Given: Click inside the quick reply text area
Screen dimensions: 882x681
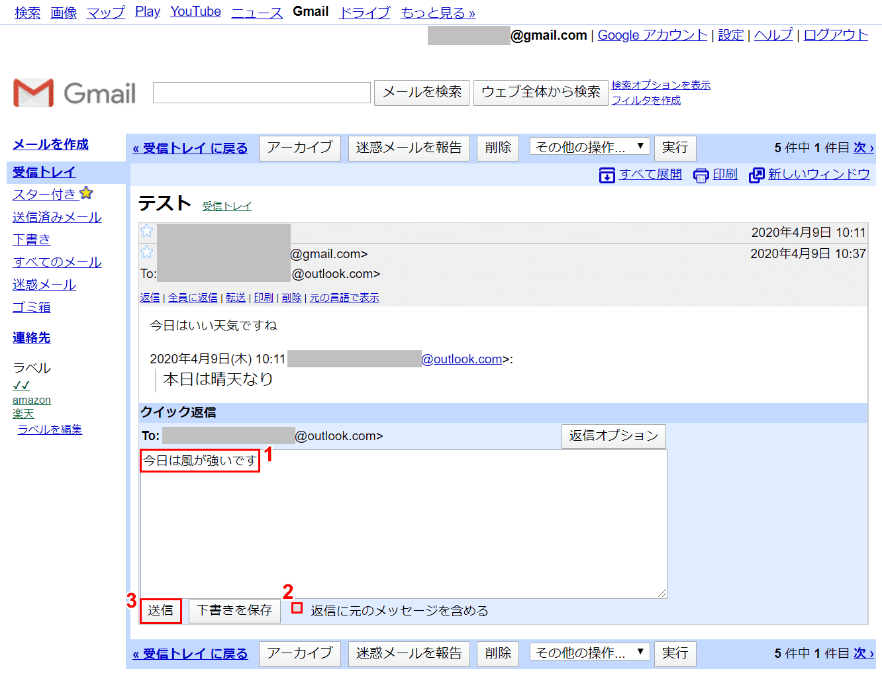Looking at the screenshot, I should point(403,524).
